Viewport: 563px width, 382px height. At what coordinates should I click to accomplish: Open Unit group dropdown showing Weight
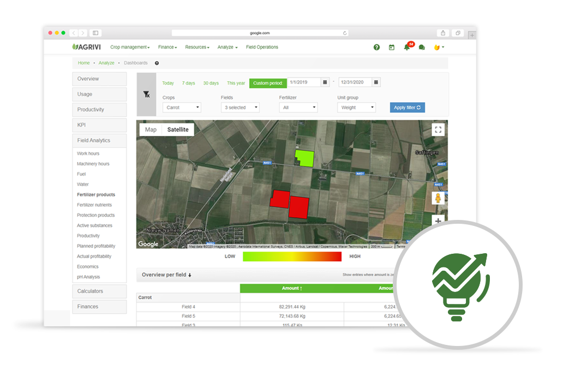[x=357, y=108]
